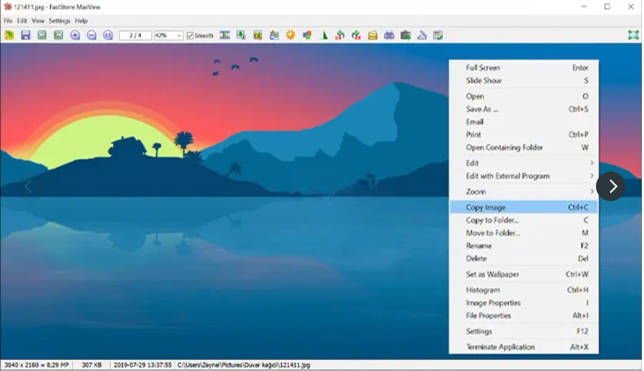Click the Sharpen green triangle icon
The height and width of the screenshot is (371, 644).
[323, 35]
